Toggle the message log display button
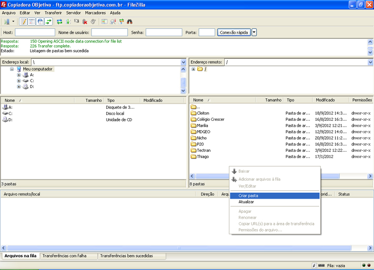Viewport: 374px width, 270px height. [x=23, y=22]
